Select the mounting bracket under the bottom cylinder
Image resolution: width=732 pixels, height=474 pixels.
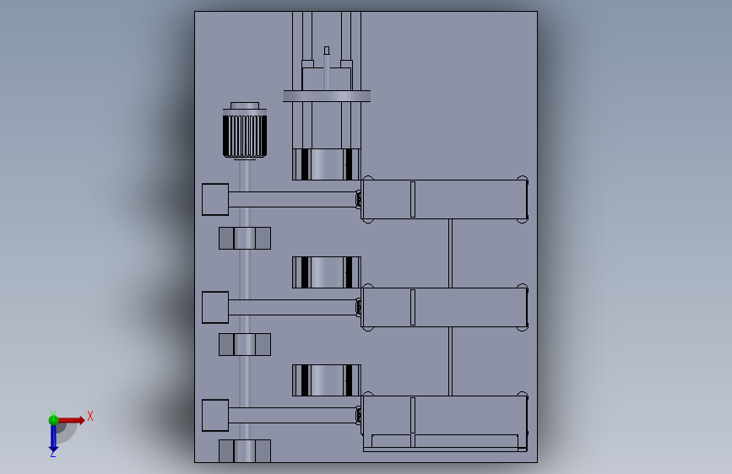(445, 443)
